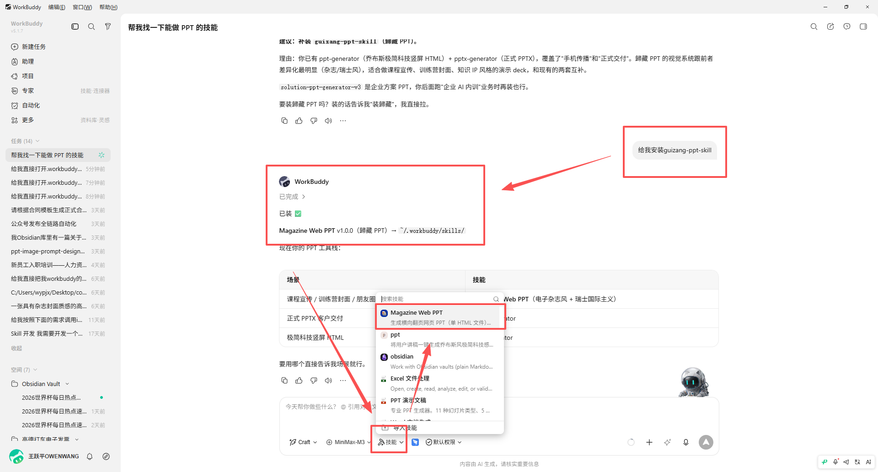The image size is (878, 472).
Task: Copy the reply ending 告诉我场景就行
Action: (x=284, y=381)
